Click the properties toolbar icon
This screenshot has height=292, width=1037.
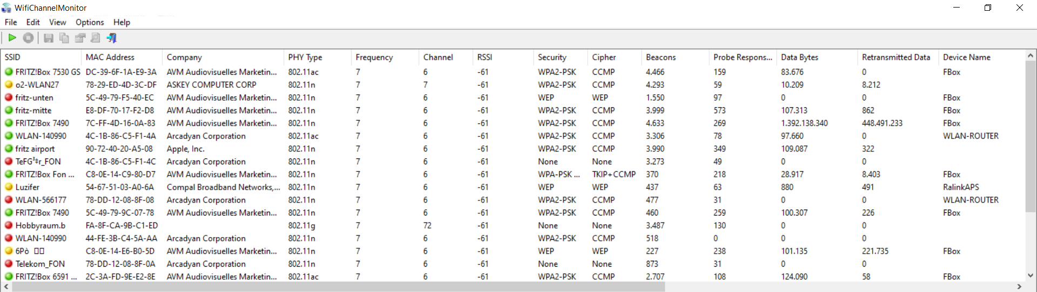pos(80,38)
